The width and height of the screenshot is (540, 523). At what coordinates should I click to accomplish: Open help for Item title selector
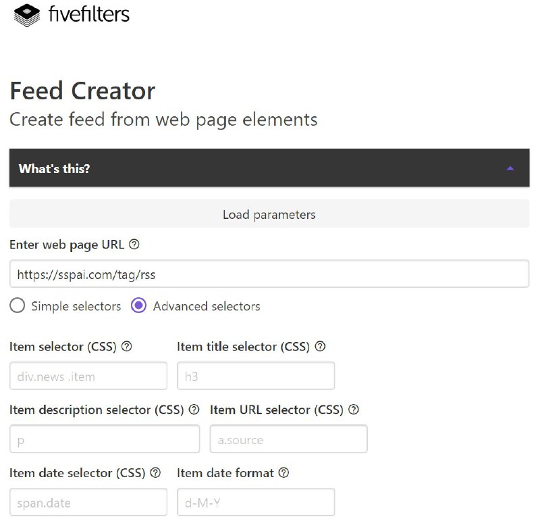click(x=321, y=347)
